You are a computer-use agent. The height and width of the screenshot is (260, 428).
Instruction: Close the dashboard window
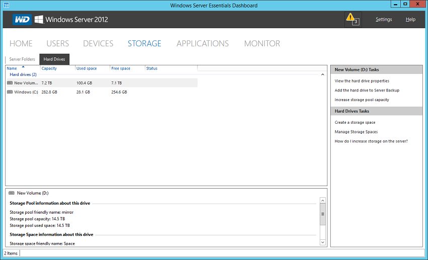pyautogui.click(x=417, y=4)
